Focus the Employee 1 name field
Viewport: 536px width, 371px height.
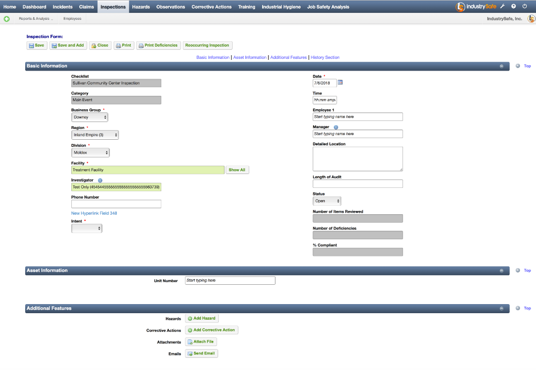coord(358,117)
